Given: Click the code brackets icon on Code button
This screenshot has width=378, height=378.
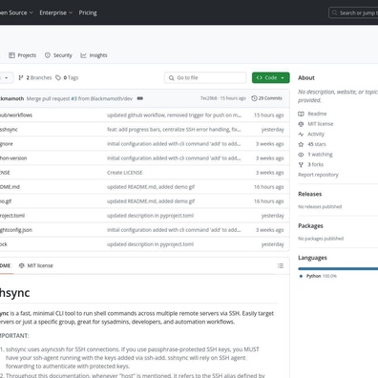Looking at the screenshot, I should [x=260, y=77].
